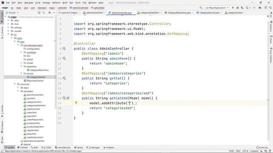This screenshot has width=273, height=153.
Task: Click the Build Project hammer icon
Action: (x=201, y=8)
